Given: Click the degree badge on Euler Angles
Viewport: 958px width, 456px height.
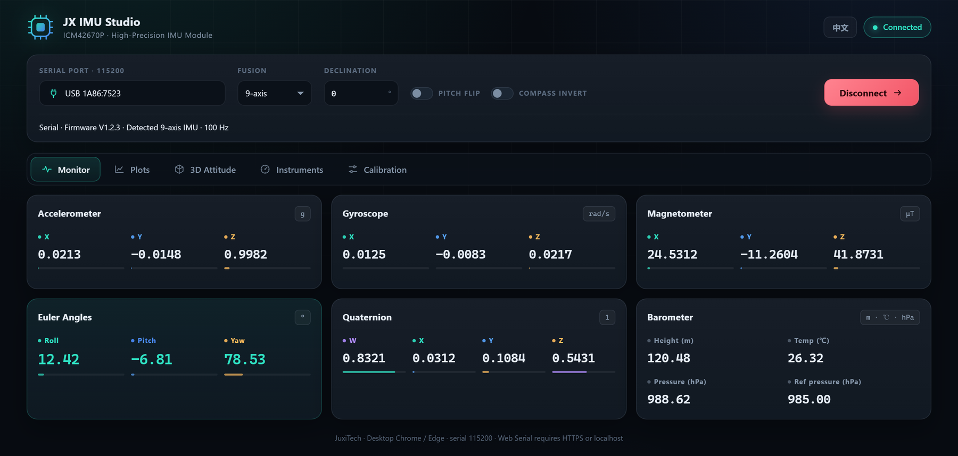Looking at the screenshot, I should 302,317.
